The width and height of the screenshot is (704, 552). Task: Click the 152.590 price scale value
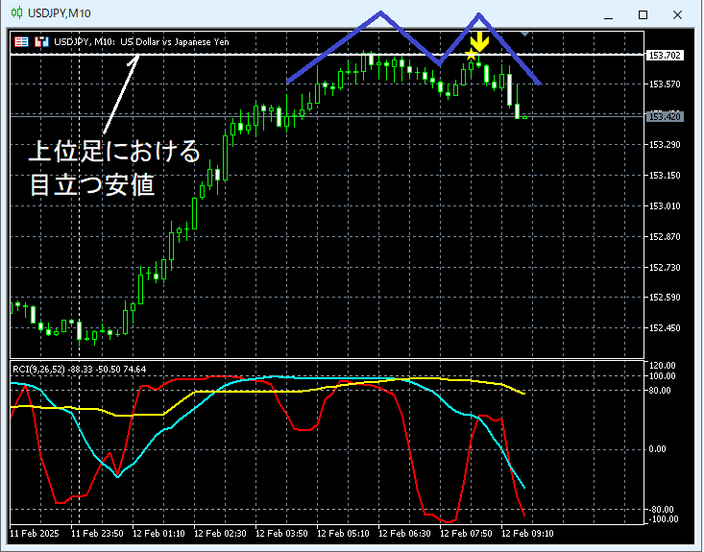[665, 297]
